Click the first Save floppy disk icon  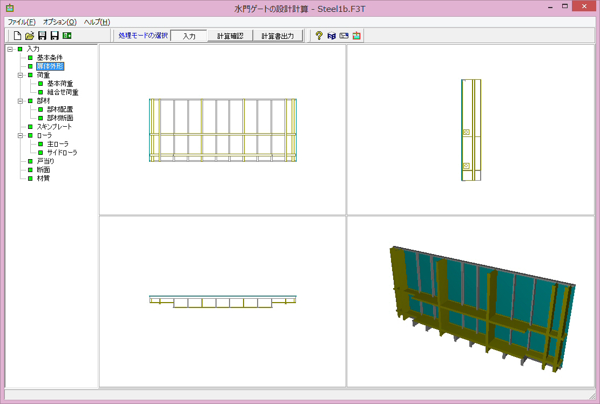(x=42, y=36)
